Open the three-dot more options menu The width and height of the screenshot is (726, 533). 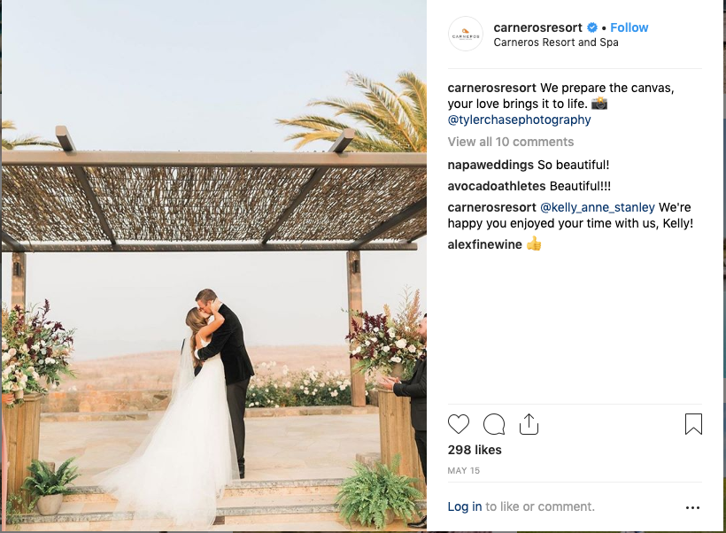click(x=692, y=508)
